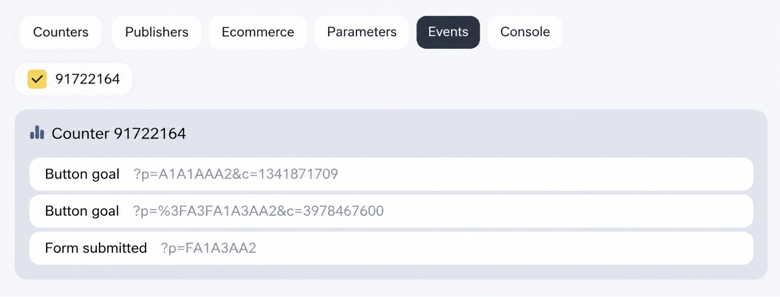Click the ?p=A1A1AAA2&c=1341871709 parameter text
780x297 pixels.
[236, 174]
